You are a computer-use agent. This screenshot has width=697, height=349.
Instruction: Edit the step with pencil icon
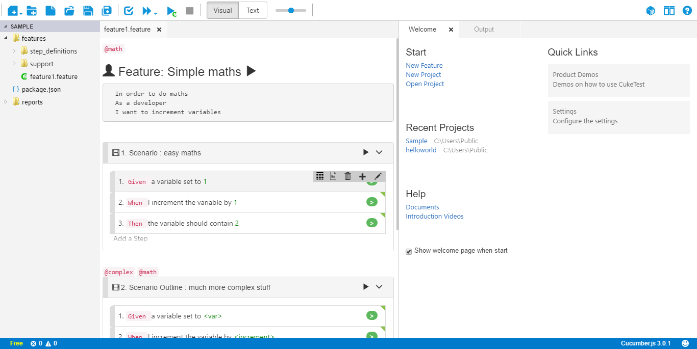[378, 176]
